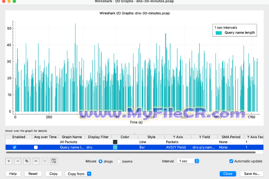Click the 1 sec Intervals legend title
Viewport: 269px width, 179px height.
point(226,28)
